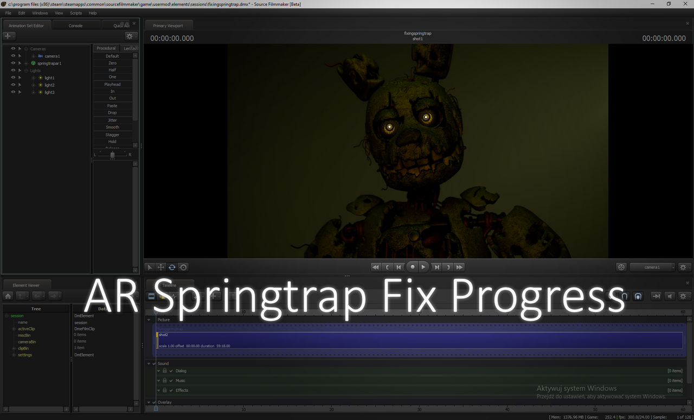The image size is (694, 420).
Task: Open the Scripts menu
Action: tap(76, 13)
